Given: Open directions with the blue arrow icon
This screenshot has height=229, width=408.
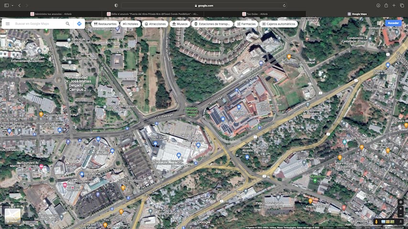Looking at the screenshot, I should coord(79,23).
